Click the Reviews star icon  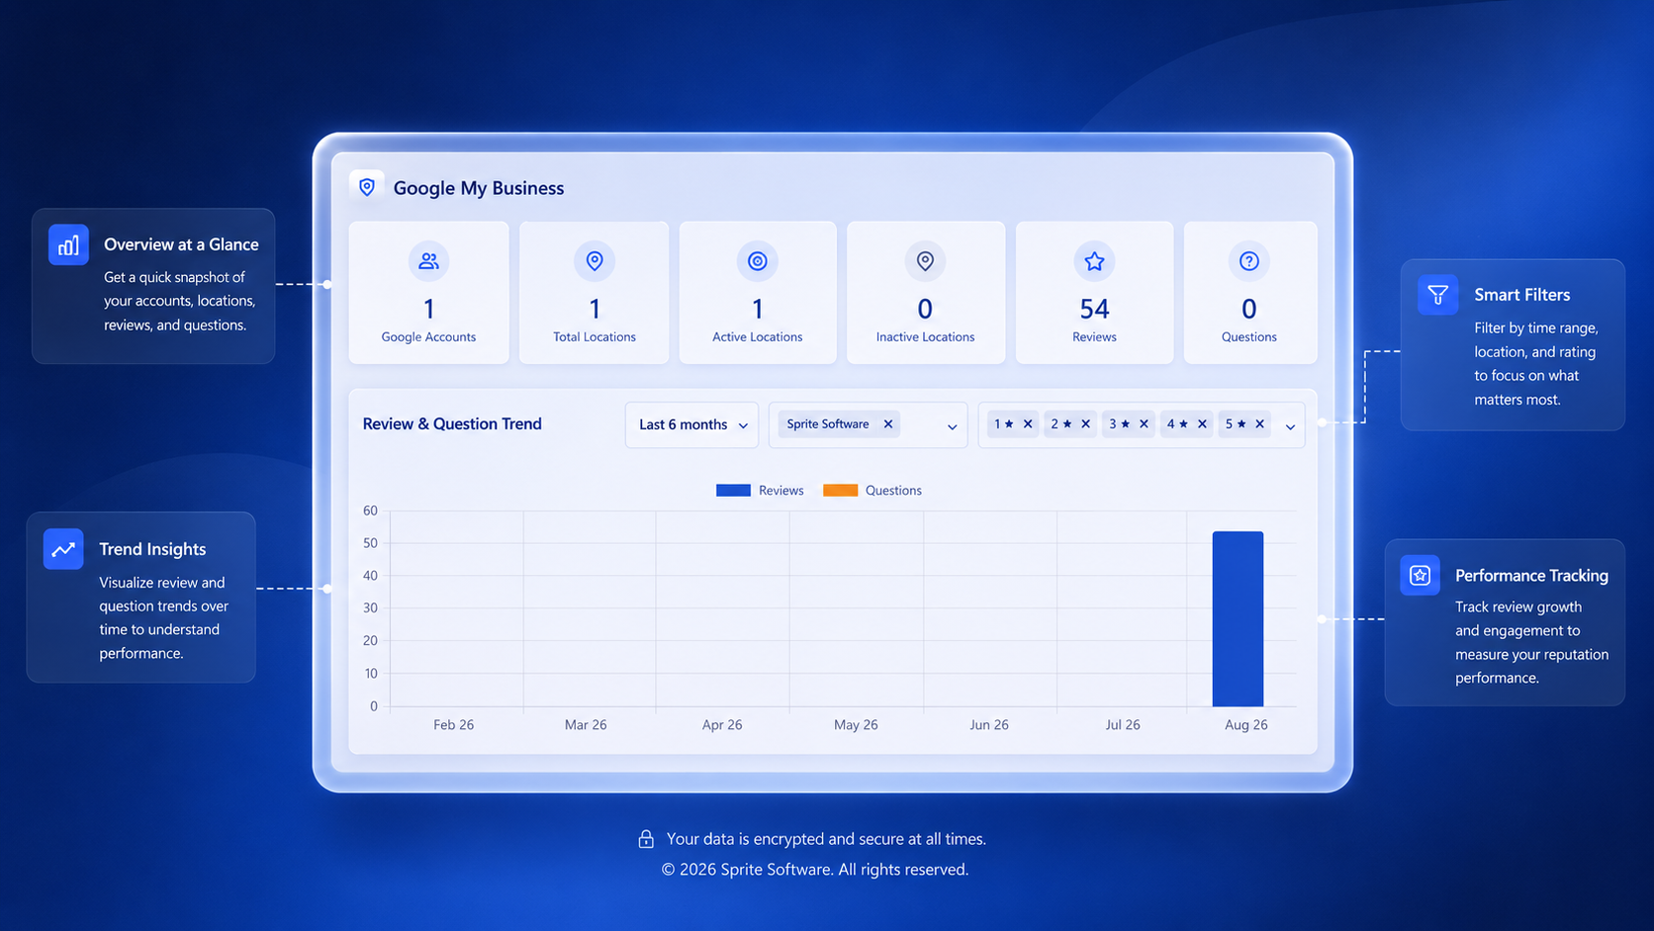tap(1094, 261)
